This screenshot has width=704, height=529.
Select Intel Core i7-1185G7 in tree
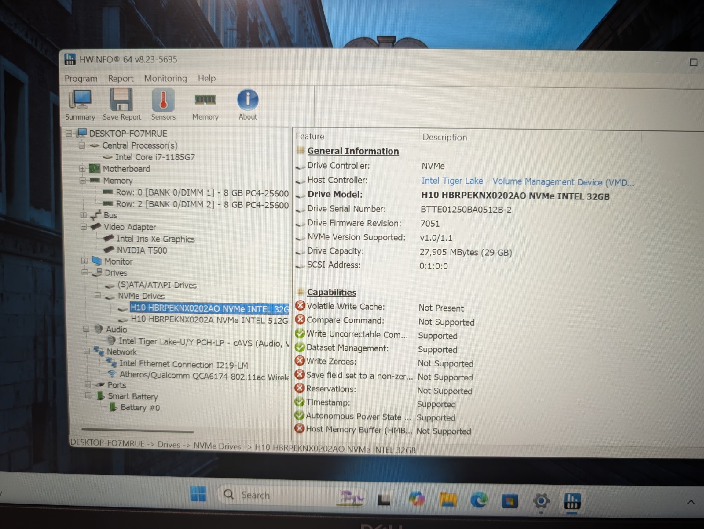[155, 157]
